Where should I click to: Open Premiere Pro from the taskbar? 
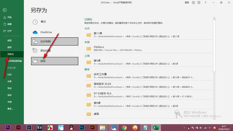(x=8, y=127)
